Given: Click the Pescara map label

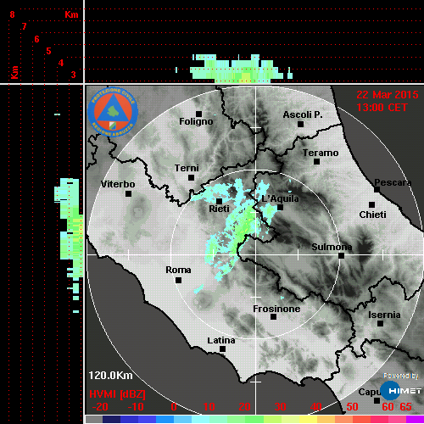Looking at the screenshot, I should [393, 182].
